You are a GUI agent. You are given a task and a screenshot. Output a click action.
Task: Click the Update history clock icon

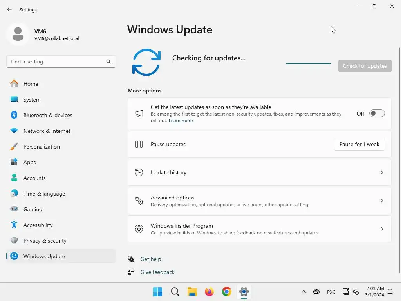139,172
